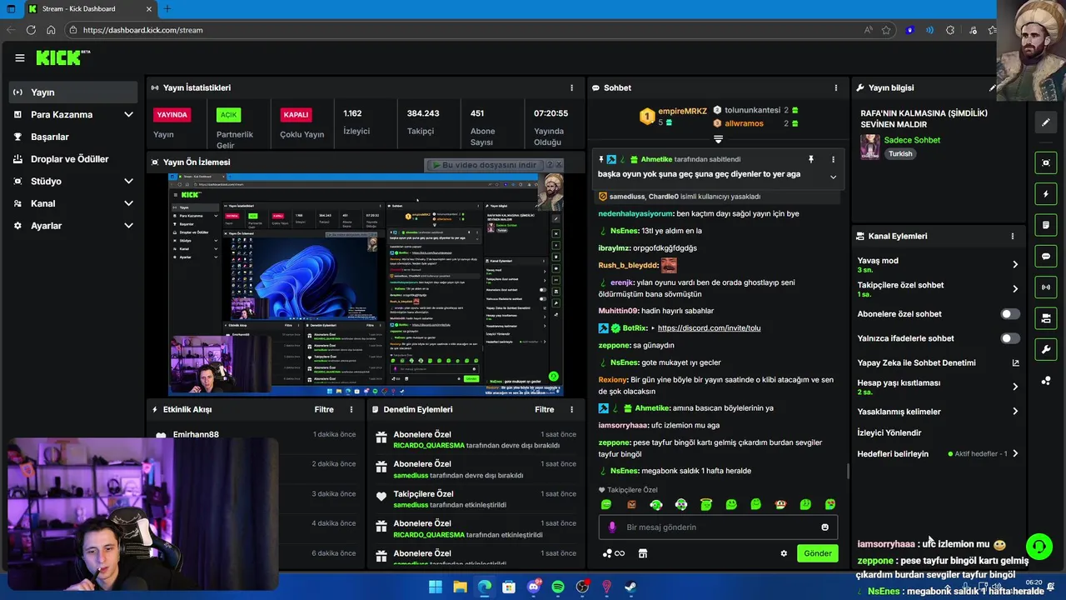Click the chat bubble icon in the right toolbar
Screen dimensions: 1066x600
1046,257
